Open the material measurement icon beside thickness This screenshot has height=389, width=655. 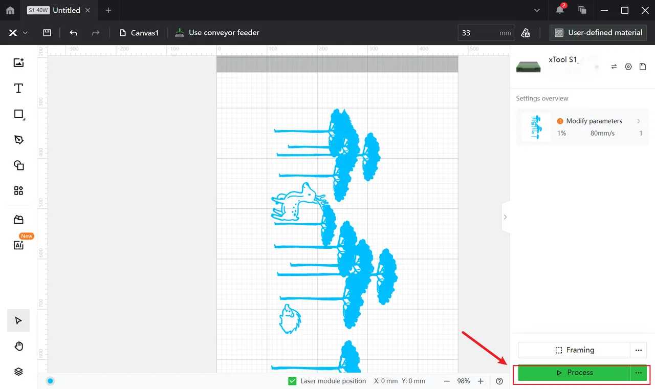[526, 33]
